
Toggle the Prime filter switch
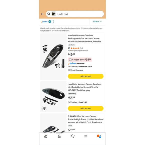pos(51,22)
